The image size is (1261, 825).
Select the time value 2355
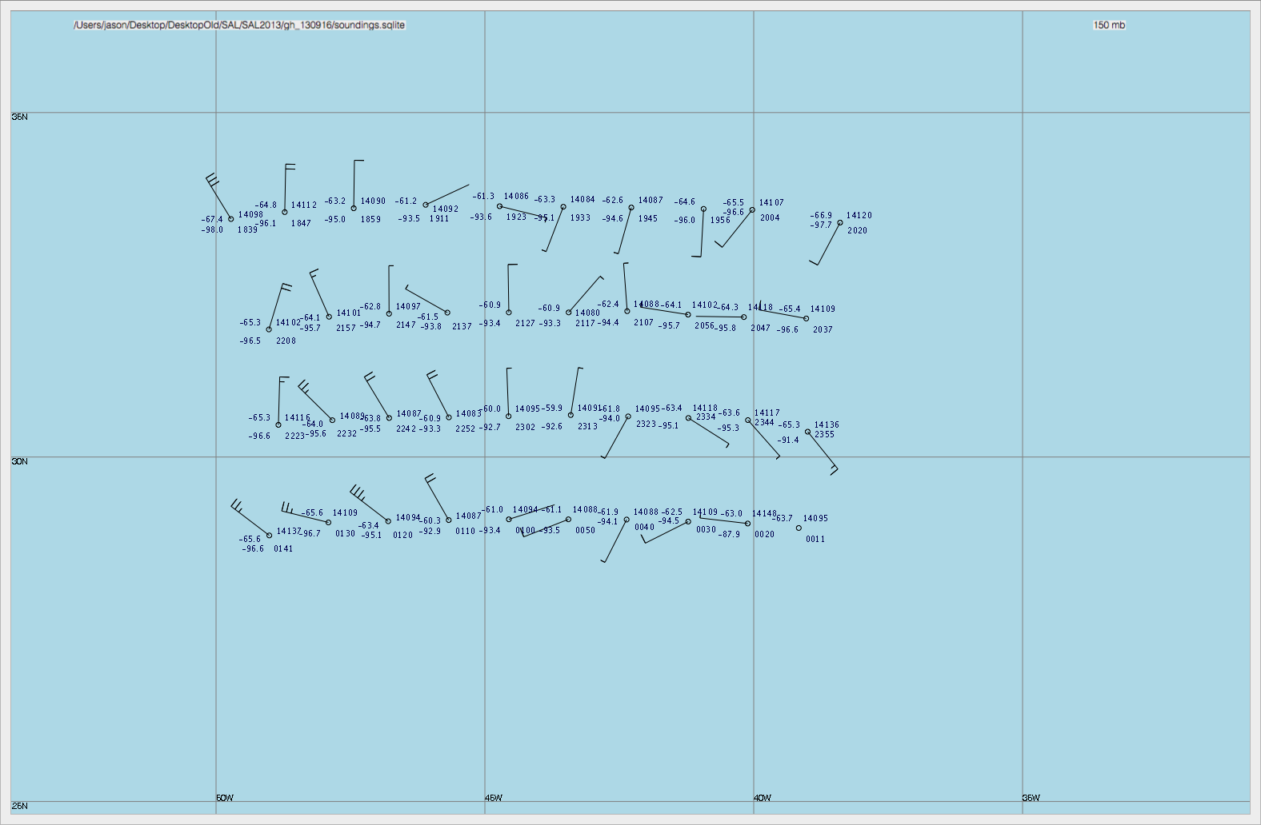pos(824,435)
